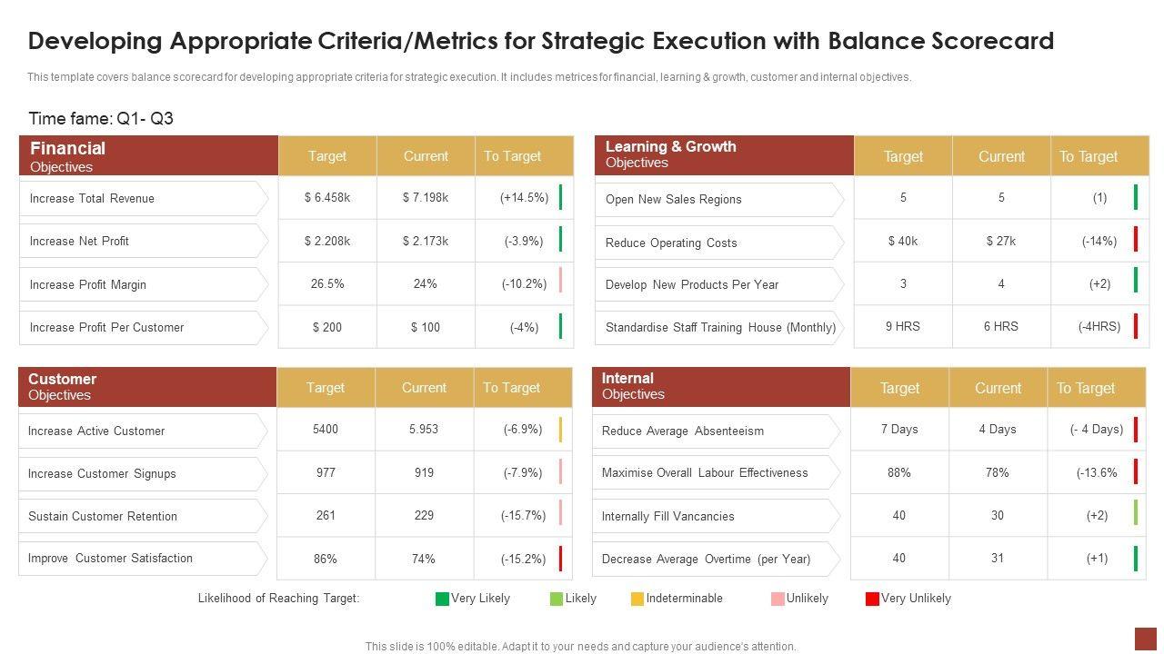Click the red indicator for Reduce Average Absenteeism
This screenshot has width=1164, height=654.
(x=1136, y=430)
